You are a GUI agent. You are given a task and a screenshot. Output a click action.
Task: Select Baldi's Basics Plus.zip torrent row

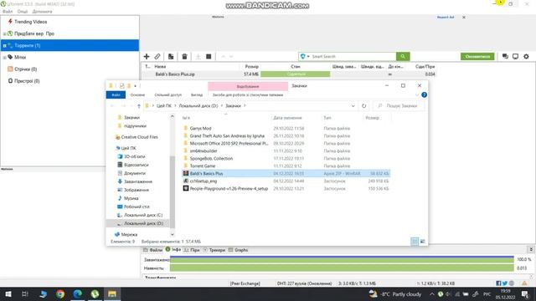[x=290, y=74]
